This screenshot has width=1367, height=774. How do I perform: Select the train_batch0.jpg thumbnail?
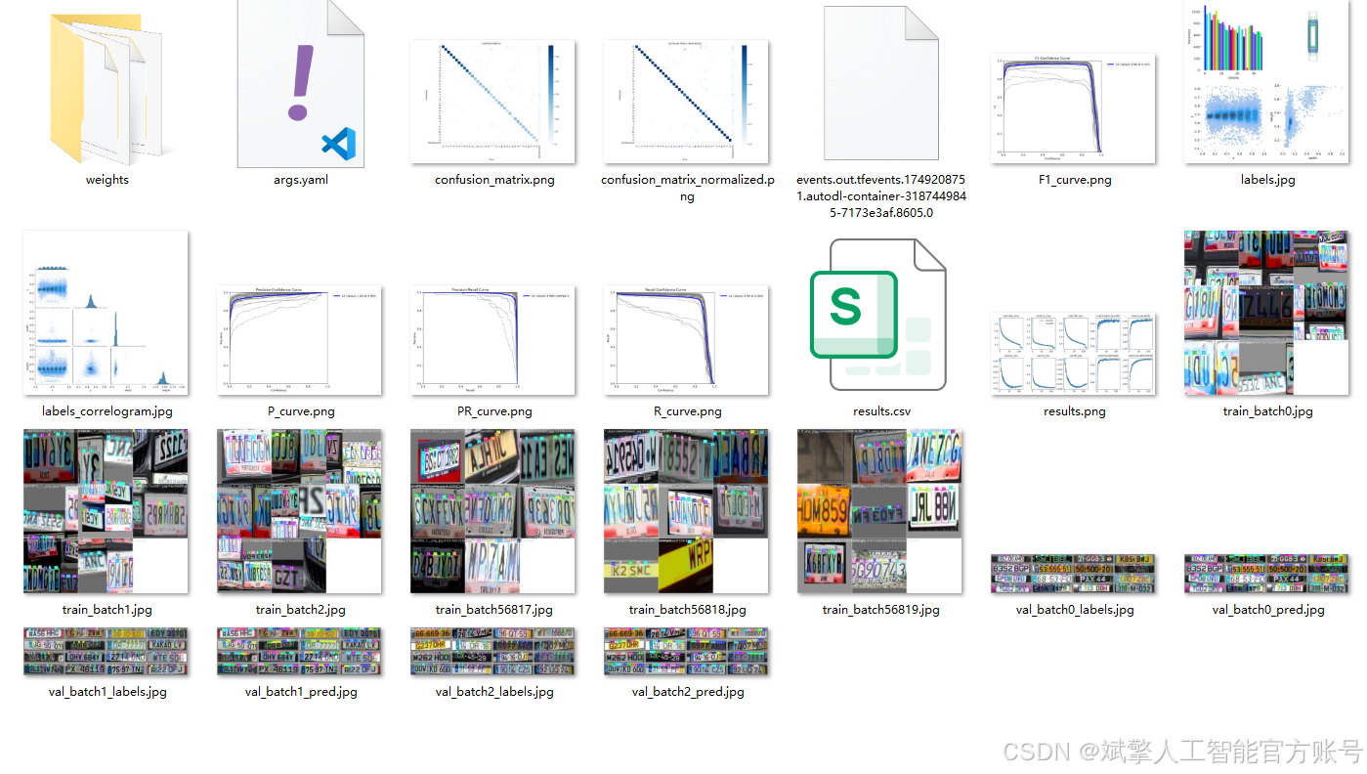1267,313
